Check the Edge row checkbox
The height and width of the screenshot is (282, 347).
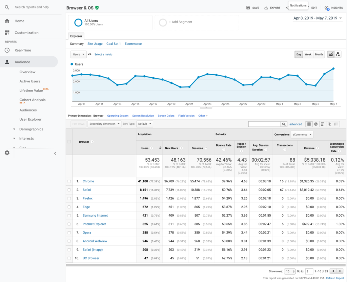[69, 207]
